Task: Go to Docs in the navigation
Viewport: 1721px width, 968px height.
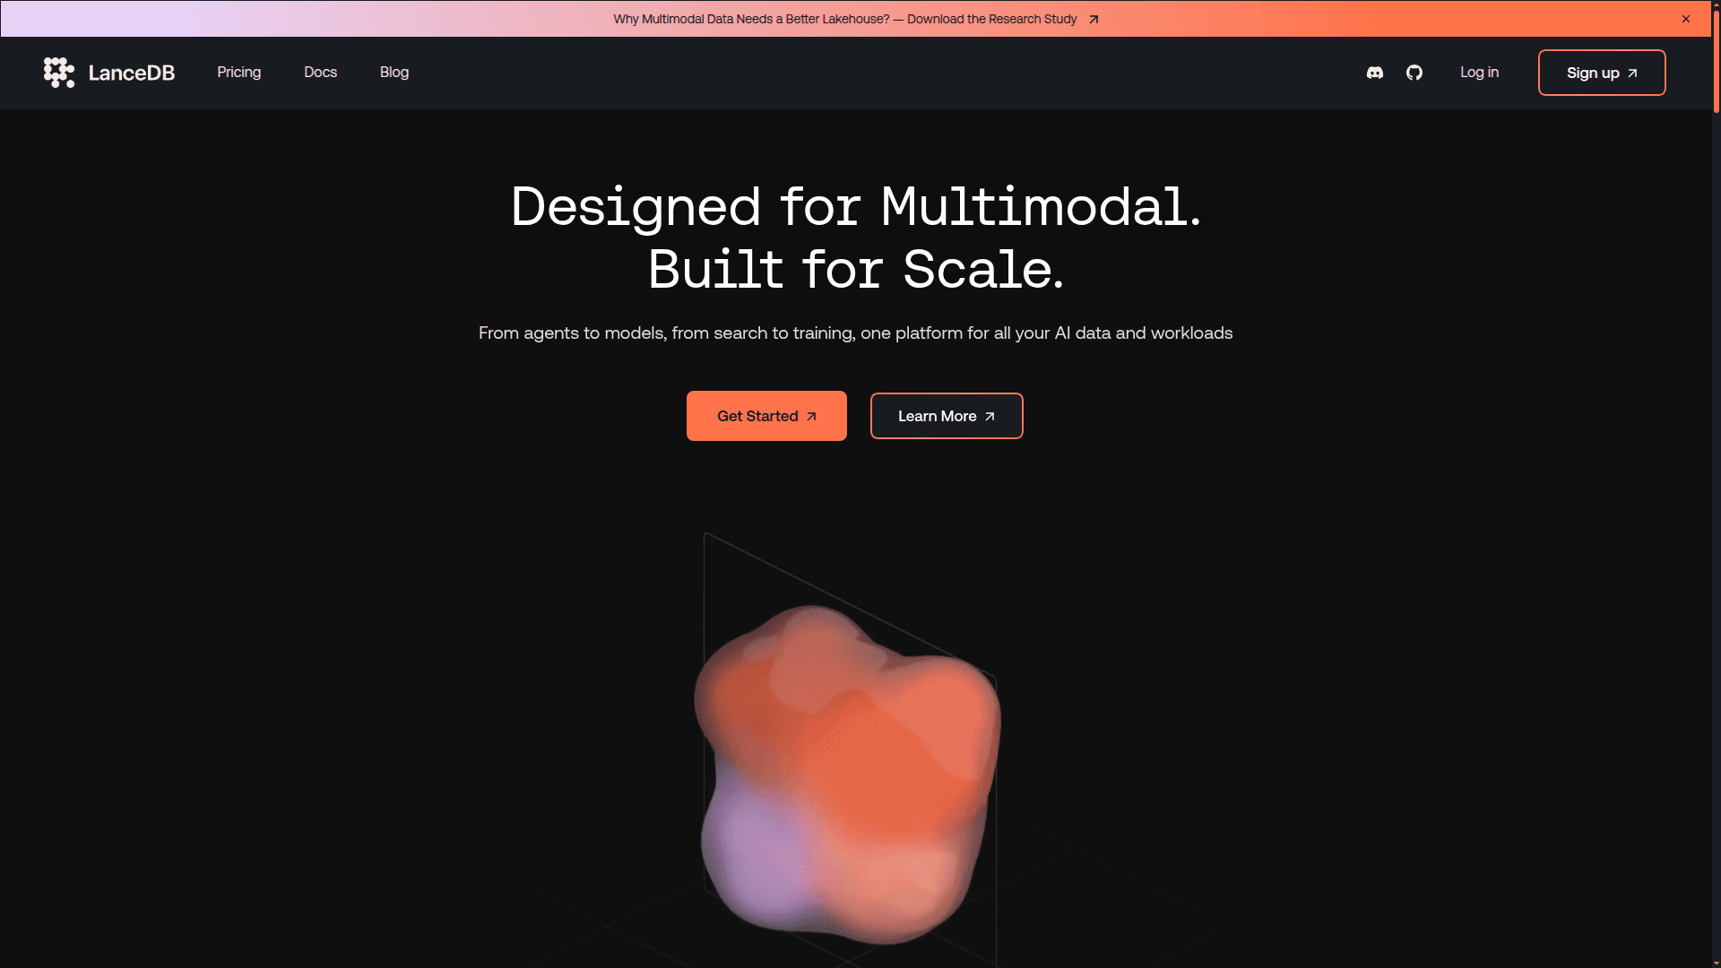Action: [320, 73]
